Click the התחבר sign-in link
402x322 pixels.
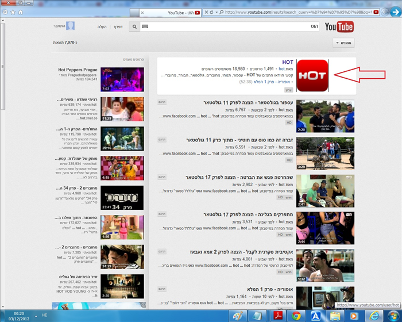(59, 26)
